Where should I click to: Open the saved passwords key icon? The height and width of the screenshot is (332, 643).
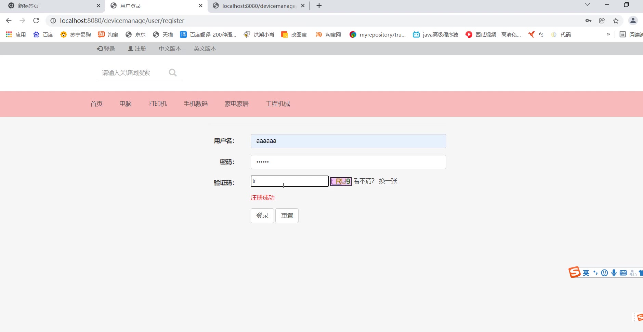(x=588, y=20)
